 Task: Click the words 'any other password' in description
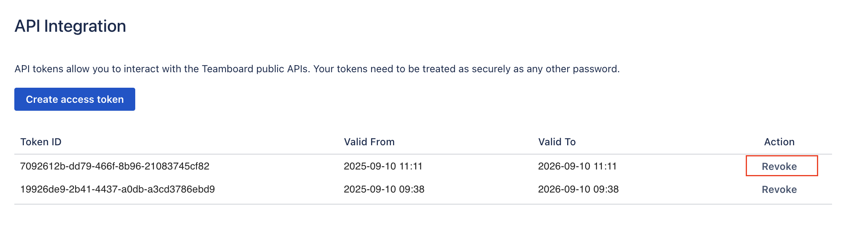572,69
